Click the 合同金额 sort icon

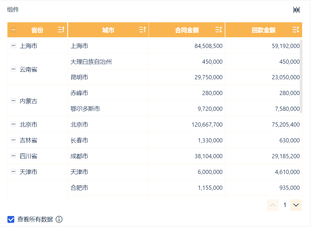point(219,30)
